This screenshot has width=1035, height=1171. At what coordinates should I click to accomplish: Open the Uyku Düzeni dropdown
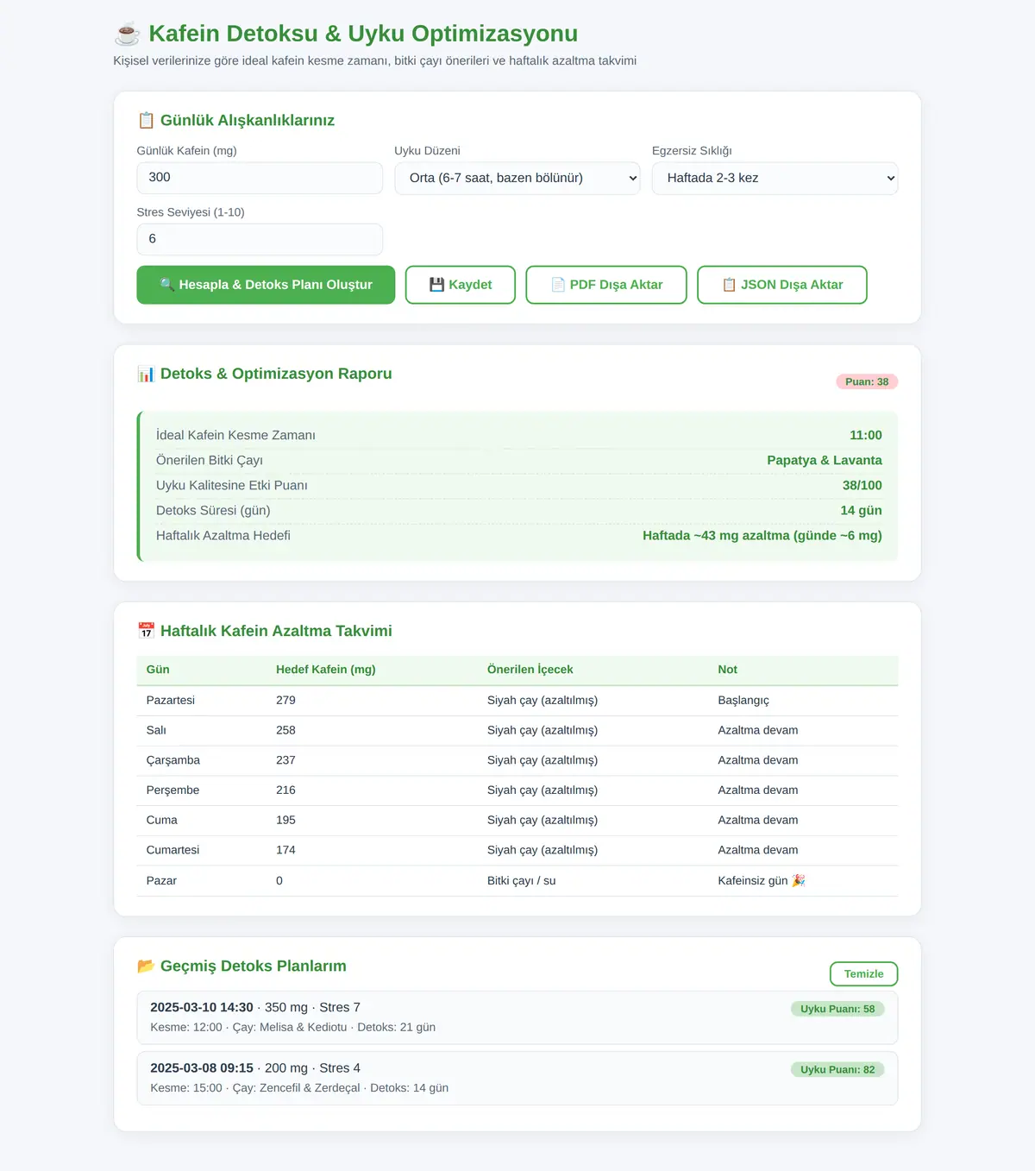[517, 179]
